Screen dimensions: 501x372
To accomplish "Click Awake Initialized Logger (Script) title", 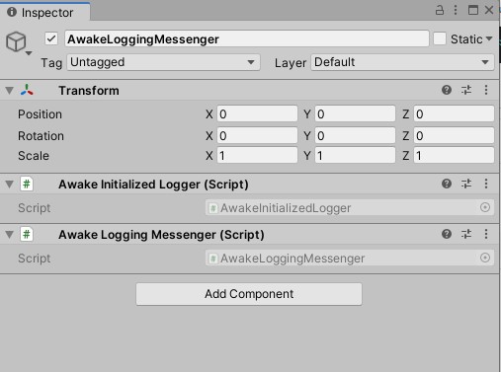I will (153, 185).
